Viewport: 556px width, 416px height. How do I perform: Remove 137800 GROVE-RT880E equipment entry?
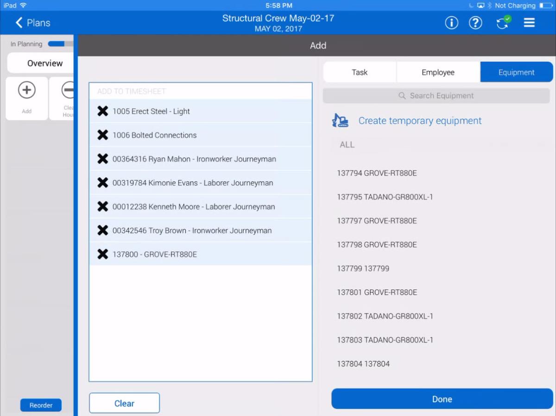[x=103, y=254]
